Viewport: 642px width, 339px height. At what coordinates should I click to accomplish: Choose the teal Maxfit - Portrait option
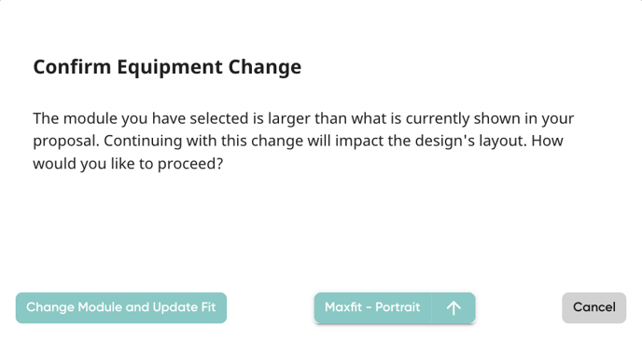pyautogui.click(x=372, y=307)
